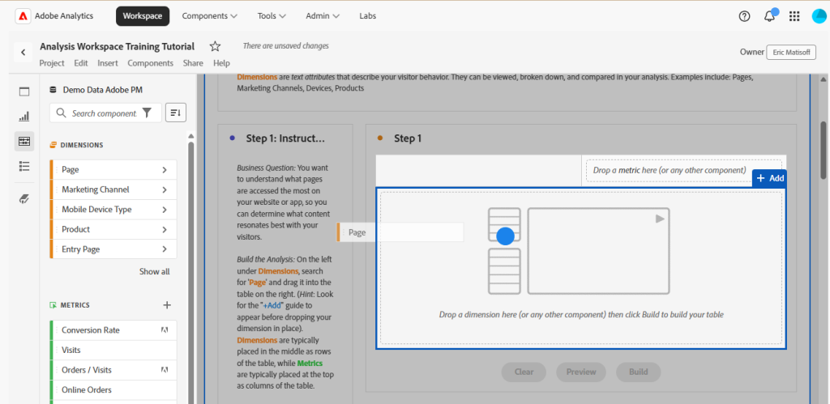830x404 pixels.
Task: Open the app switcher grid icon
Action: (x=794, y=16)
